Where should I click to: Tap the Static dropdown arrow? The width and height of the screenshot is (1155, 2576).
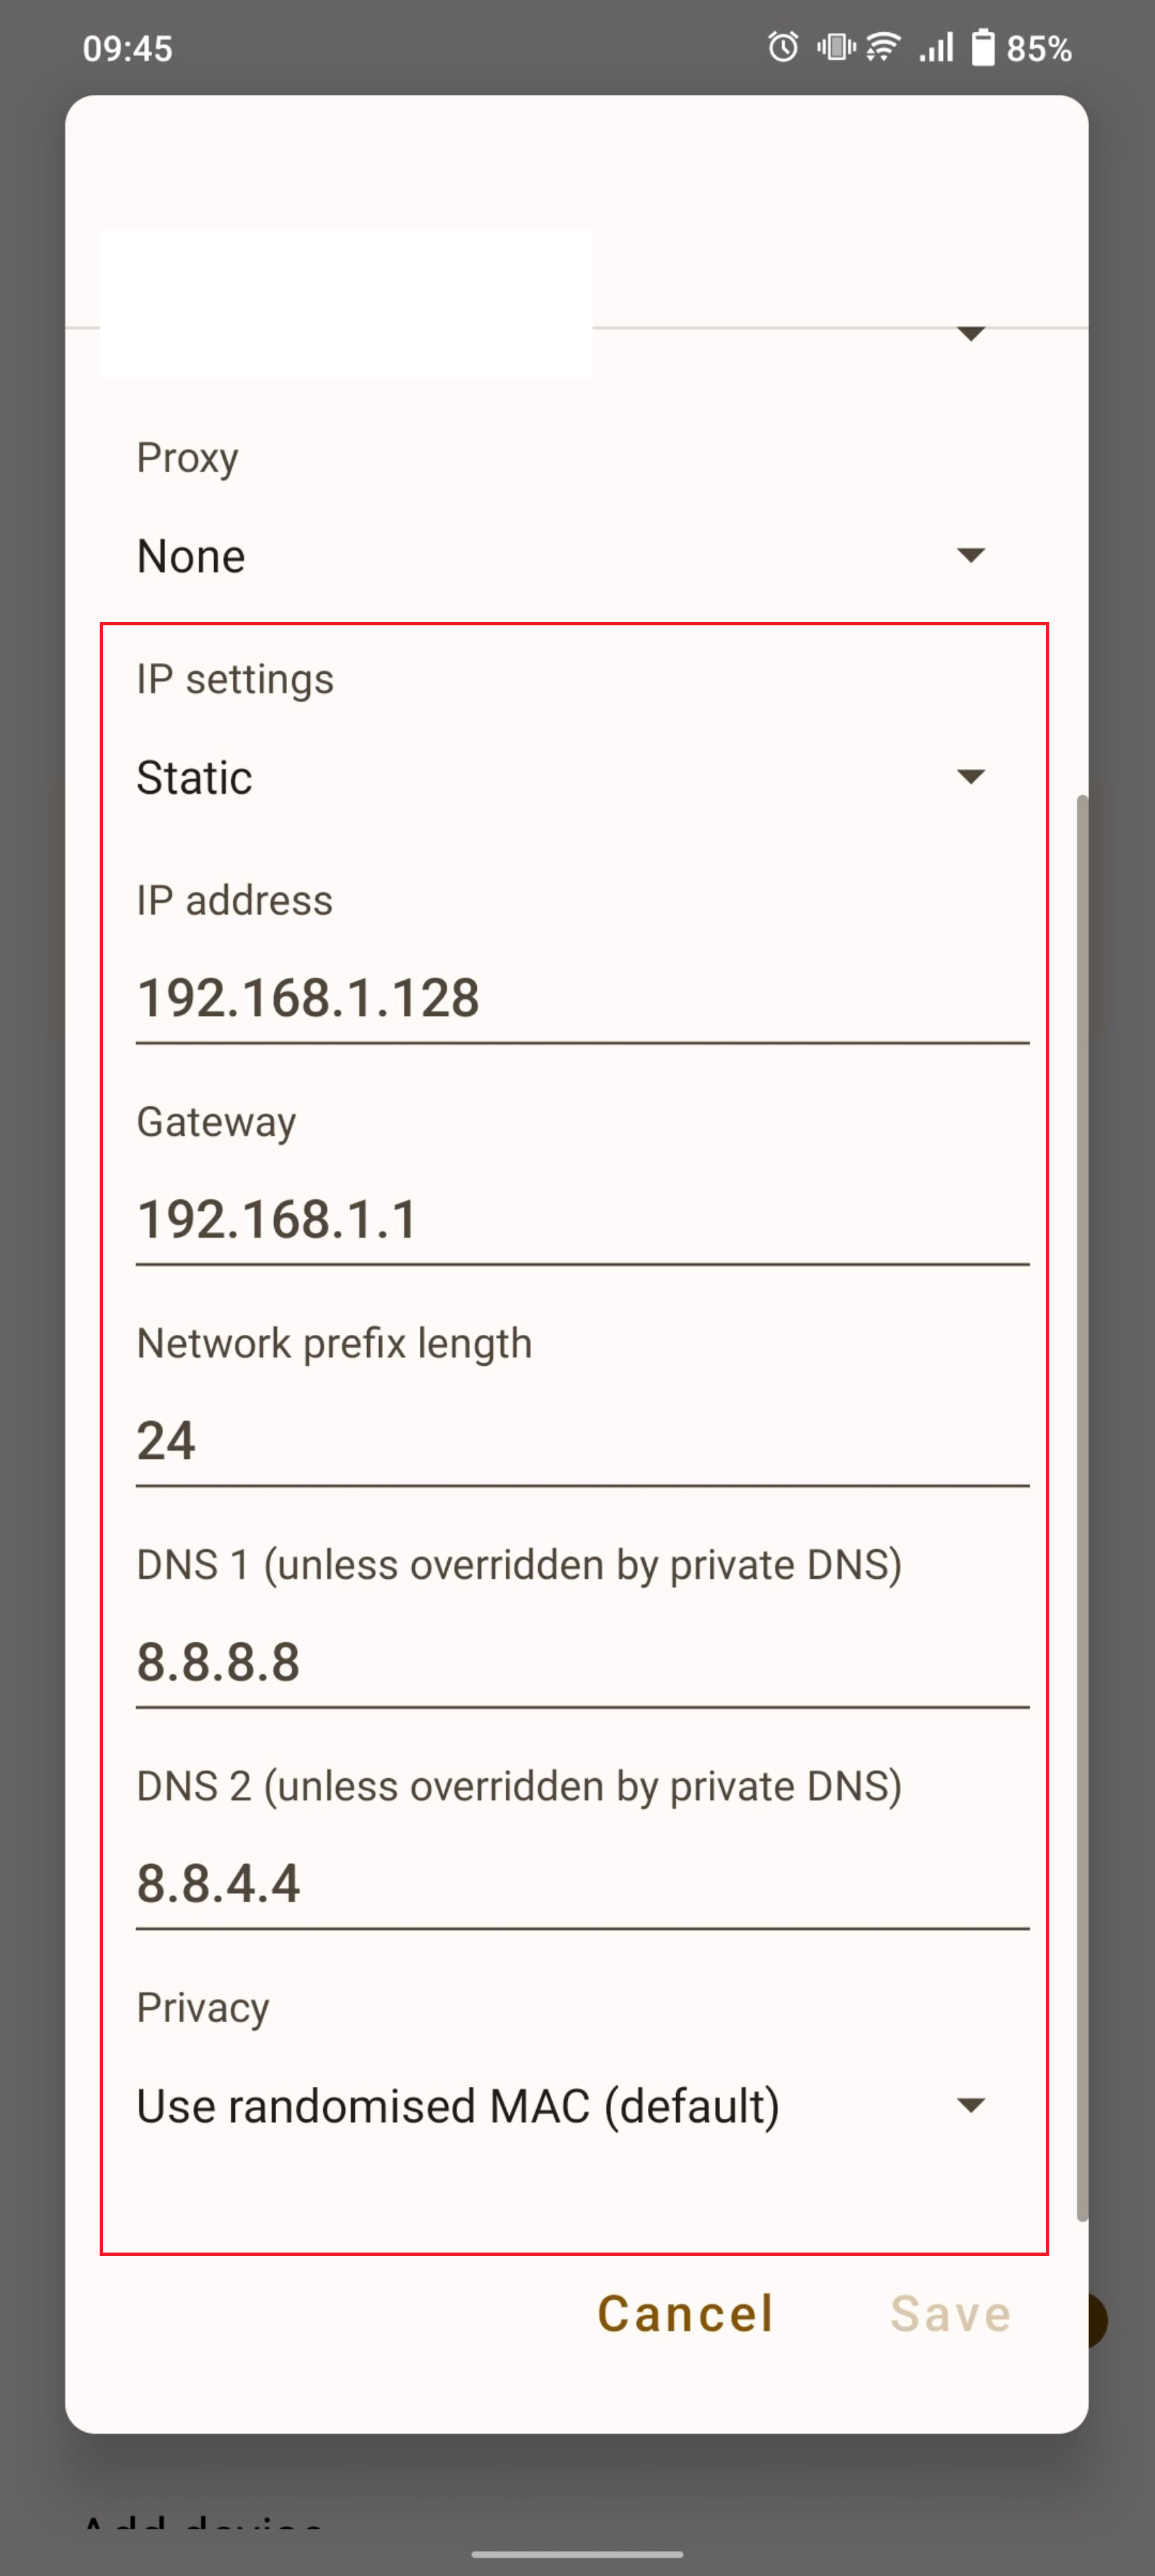point(971,777)
